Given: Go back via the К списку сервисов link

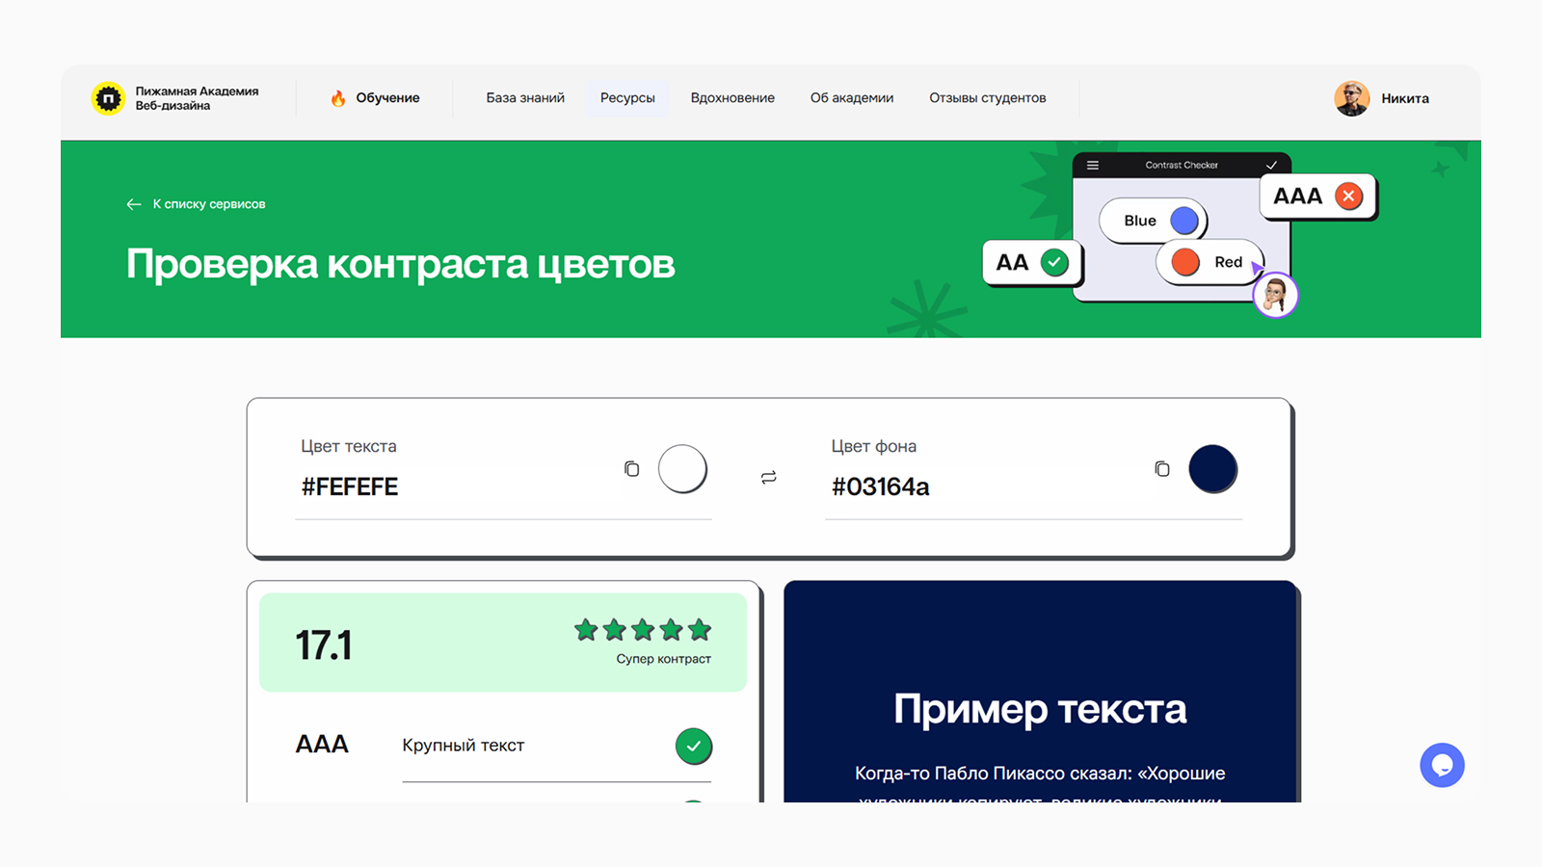Looking at the screenshot, I should click(x=209, y=204).
